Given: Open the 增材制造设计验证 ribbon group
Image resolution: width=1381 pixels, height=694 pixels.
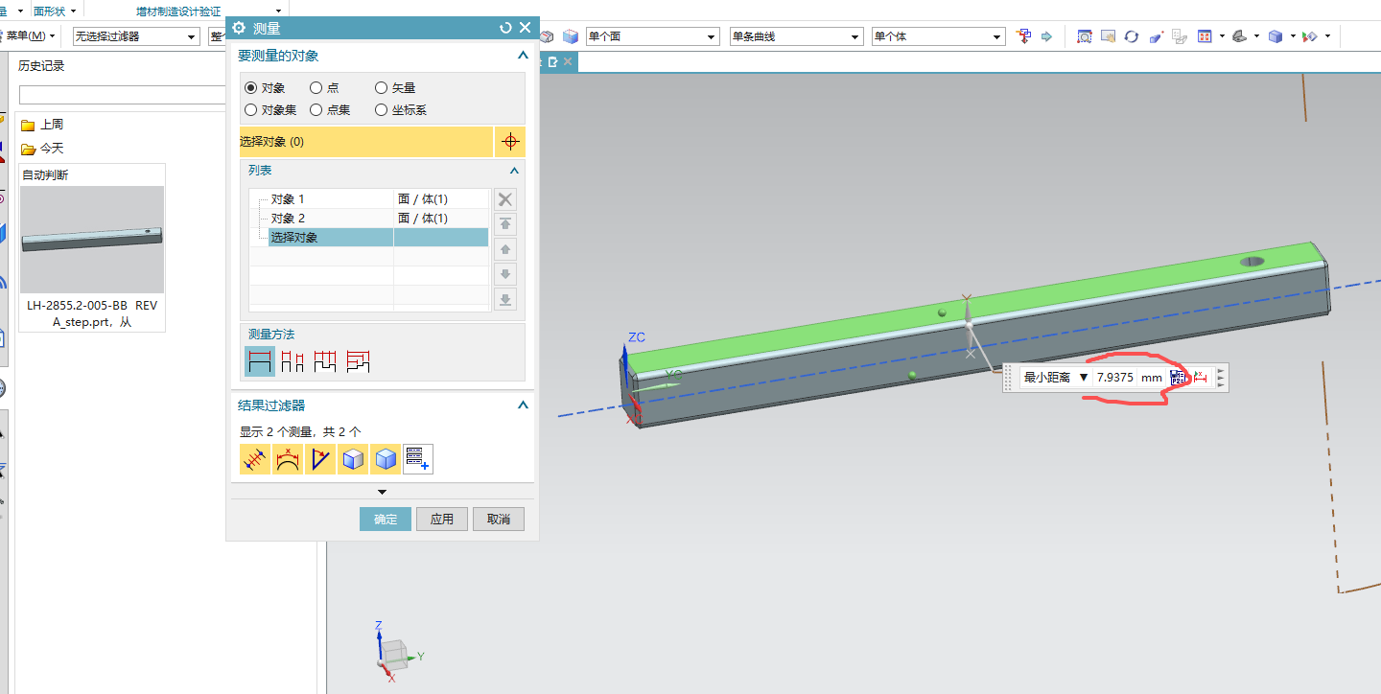Looking at the screenshot, I should point(177,11).
